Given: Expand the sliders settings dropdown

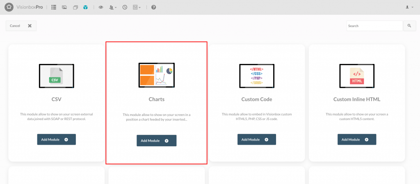Looking at the screenshot, I should [137, 7].
